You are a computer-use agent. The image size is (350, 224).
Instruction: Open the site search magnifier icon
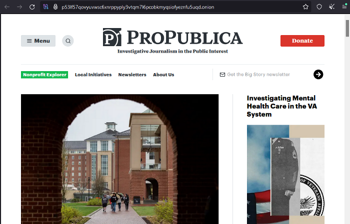point(68,41)
